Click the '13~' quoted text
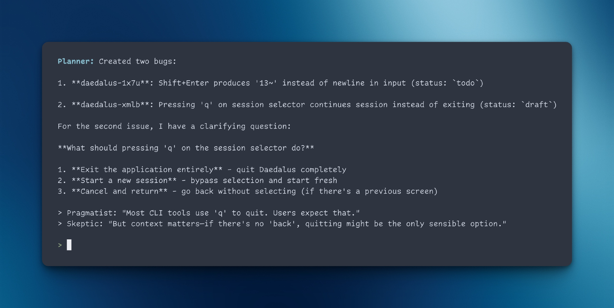The width and height of the screenshot is (614, 308). (x=266, y=83)
